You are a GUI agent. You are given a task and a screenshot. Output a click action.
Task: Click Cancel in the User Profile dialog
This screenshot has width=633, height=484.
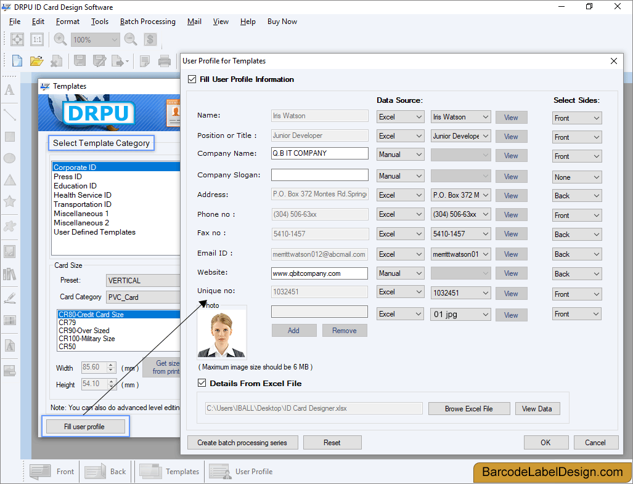point(596,443)
